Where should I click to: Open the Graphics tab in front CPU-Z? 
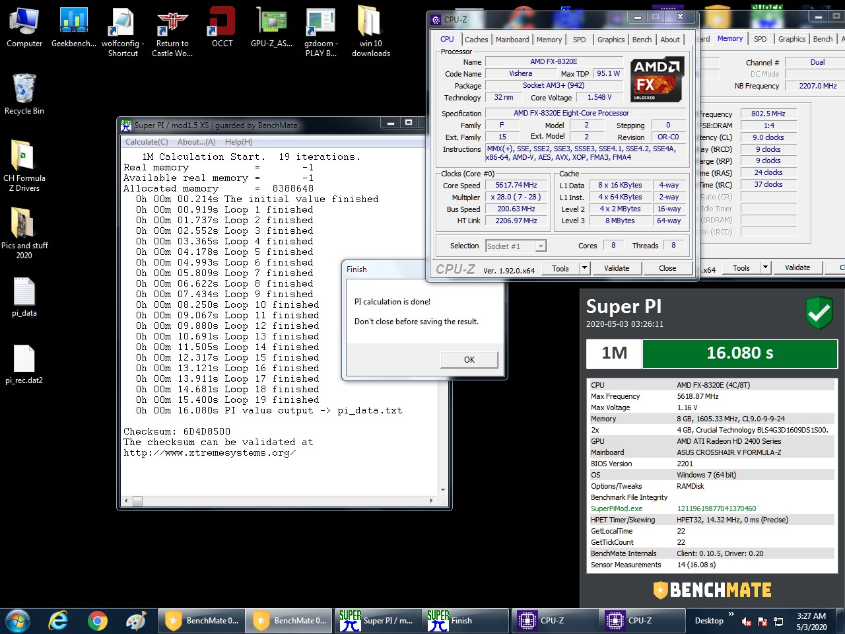click(x=611, y=40)
